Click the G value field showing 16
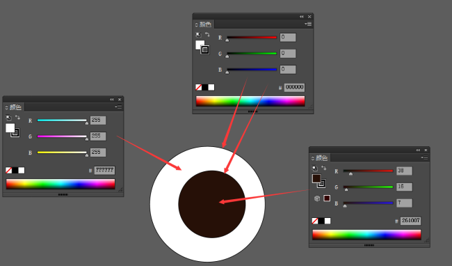 (404, 187)
